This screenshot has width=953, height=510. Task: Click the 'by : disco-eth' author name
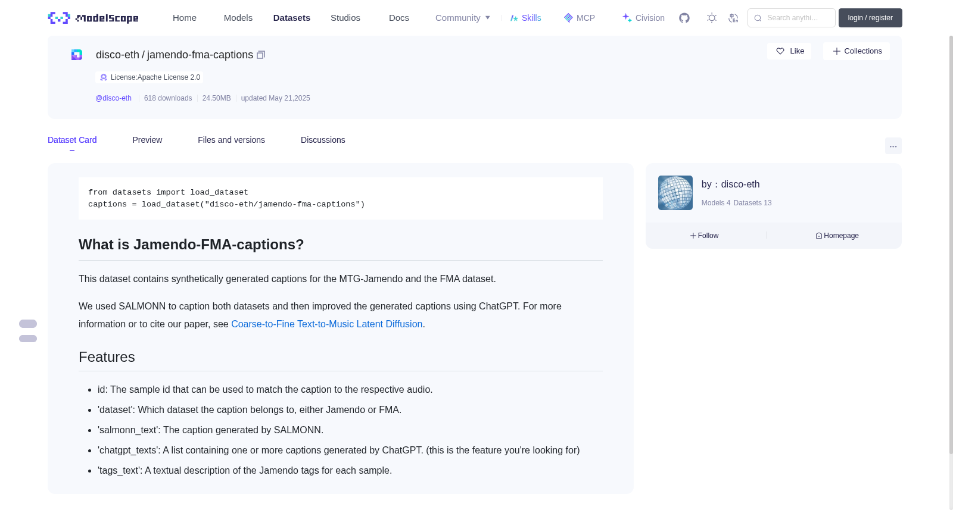[x=730, y=184]
